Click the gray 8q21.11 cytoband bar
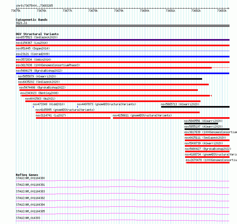237x224 pixels. point(122,26)
